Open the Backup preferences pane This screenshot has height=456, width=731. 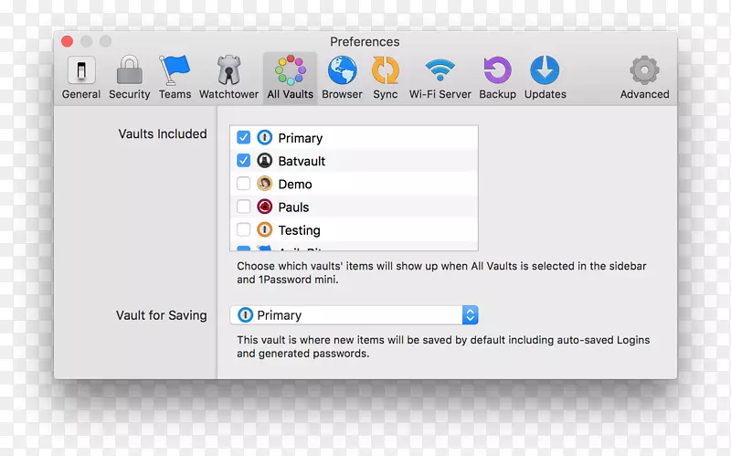(497, 78)
